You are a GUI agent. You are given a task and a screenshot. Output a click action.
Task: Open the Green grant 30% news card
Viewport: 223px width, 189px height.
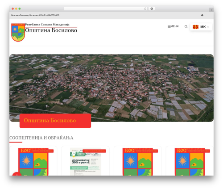coord(85,162)
